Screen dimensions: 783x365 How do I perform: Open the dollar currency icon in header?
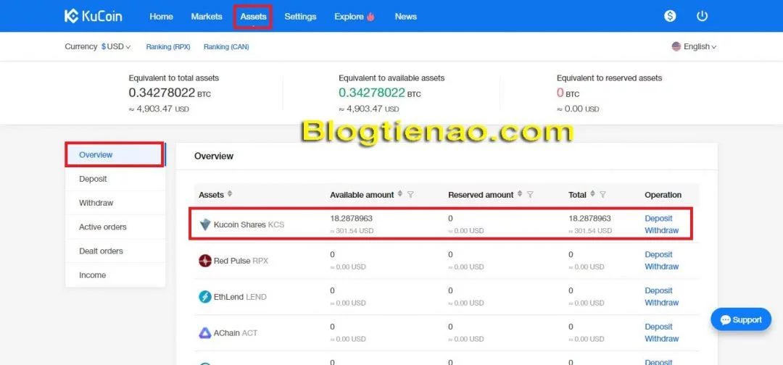coord(670,16)
